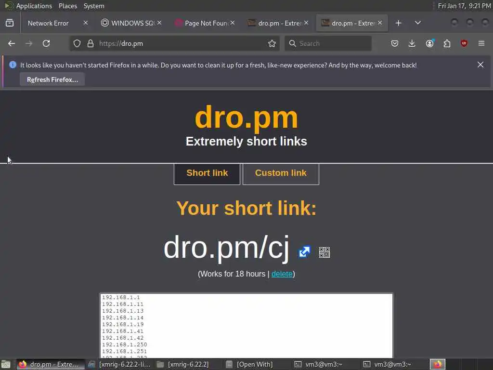The image size is (493, 370).
Task: Open a new browser tab
Action: [398, 23]
